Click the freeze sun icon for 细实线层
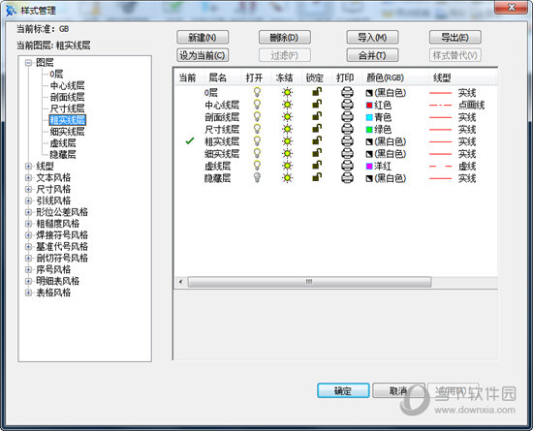This screenshot has height=431, width=533. point(288,154)
